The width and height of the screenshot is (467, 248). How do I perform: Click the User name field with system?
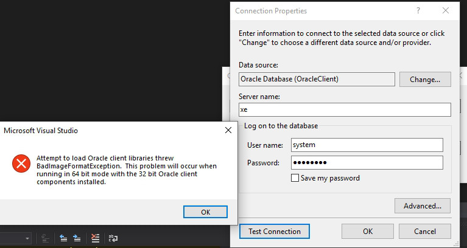tap(367, 145)
